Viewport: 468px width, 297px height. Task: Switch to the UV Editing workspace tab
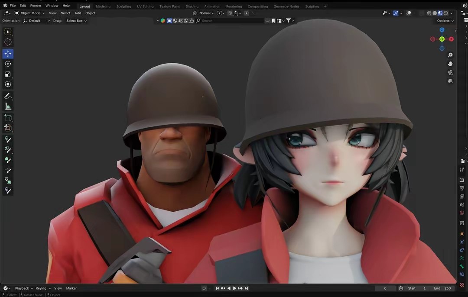click(145, 6)
